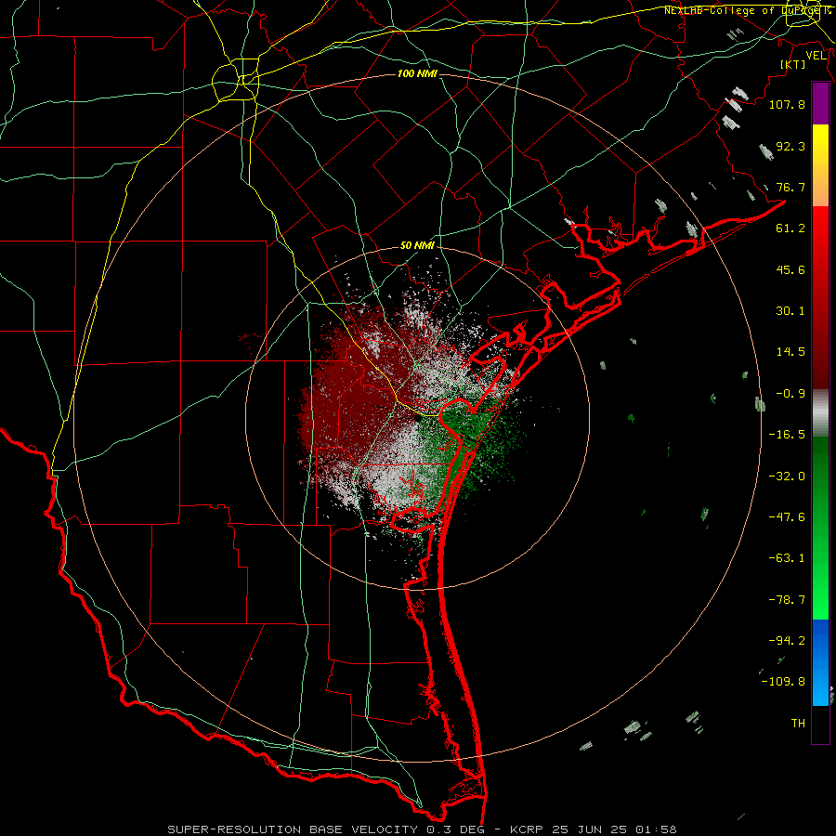Select the -47.6 scale value

click(787, 517)
